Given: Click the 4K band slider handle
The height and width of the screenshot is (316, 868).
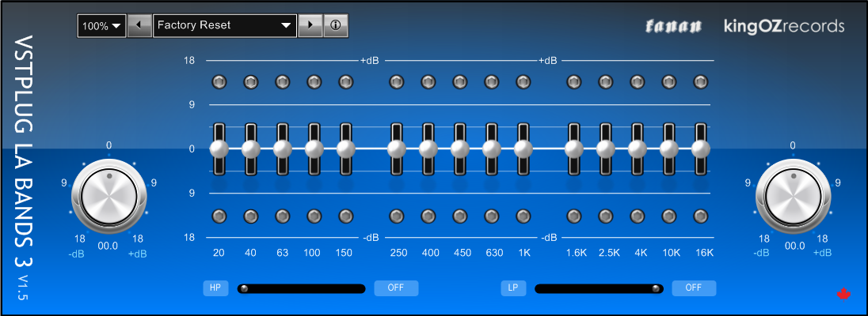Looking at the screenshot, I should (x=638, y=149).
